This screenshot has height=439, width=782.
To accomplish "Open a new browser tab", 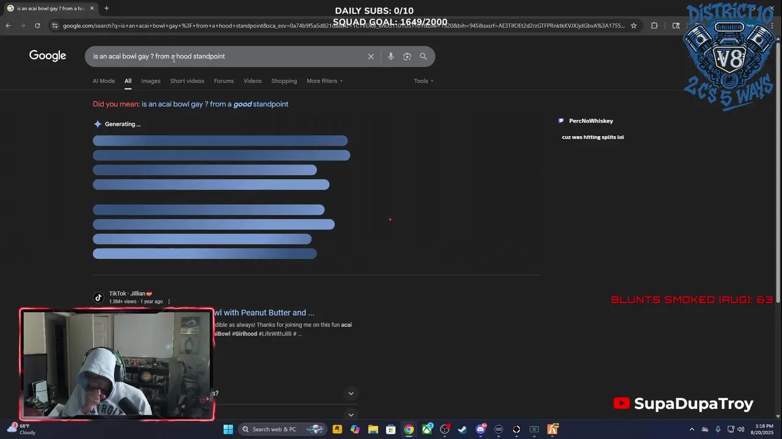I will (106, 8).
